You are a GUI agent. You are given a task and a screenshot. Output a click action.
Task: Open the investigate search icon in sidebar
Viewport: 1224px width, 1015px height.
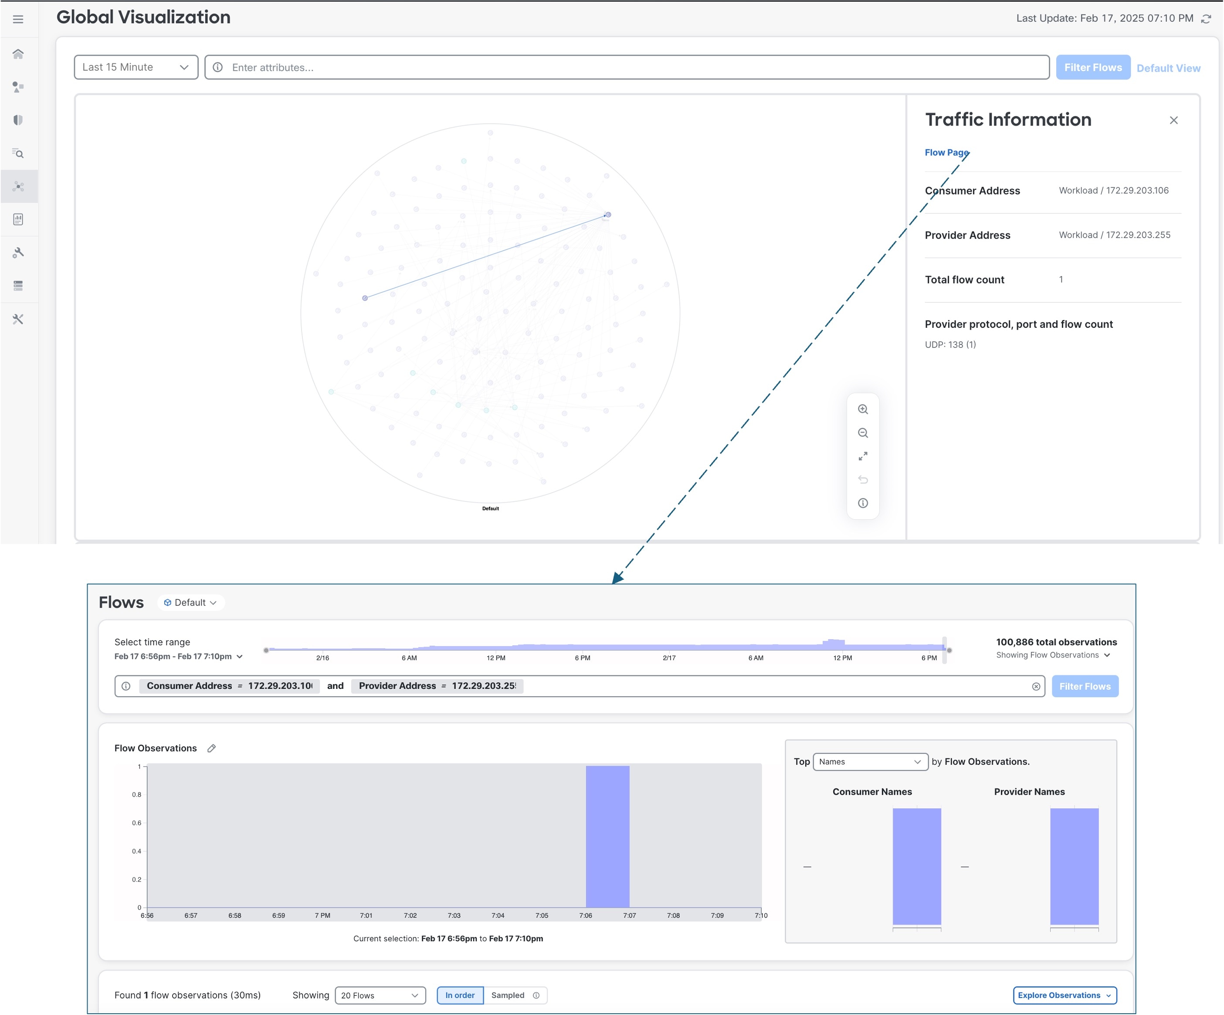coord(18,153)
